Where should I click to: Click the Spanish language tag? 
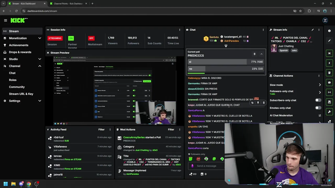283,51
